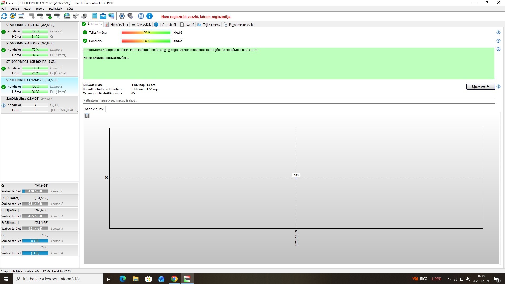The width and height of the screenshot is (505, 284).
Task: Click the refresh toolbar icon
Action: click(4, 16)
